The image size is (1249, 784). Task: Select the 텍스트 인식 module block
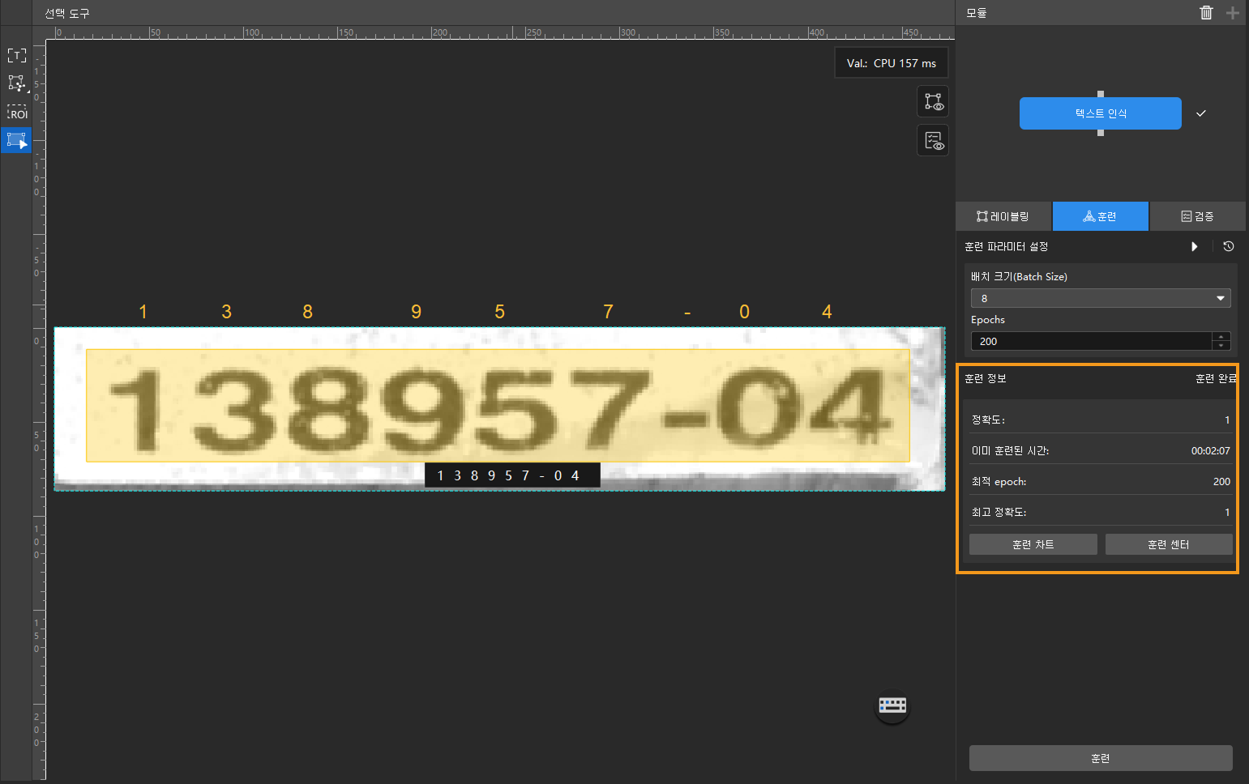[x=1100, y=113]
